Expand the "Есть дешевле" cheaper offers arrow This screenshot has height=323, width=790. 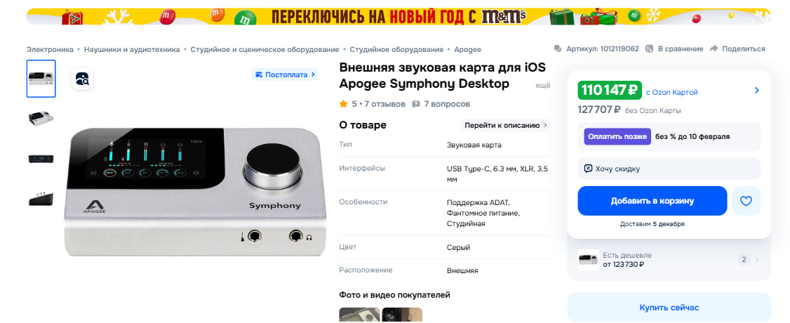757,260
